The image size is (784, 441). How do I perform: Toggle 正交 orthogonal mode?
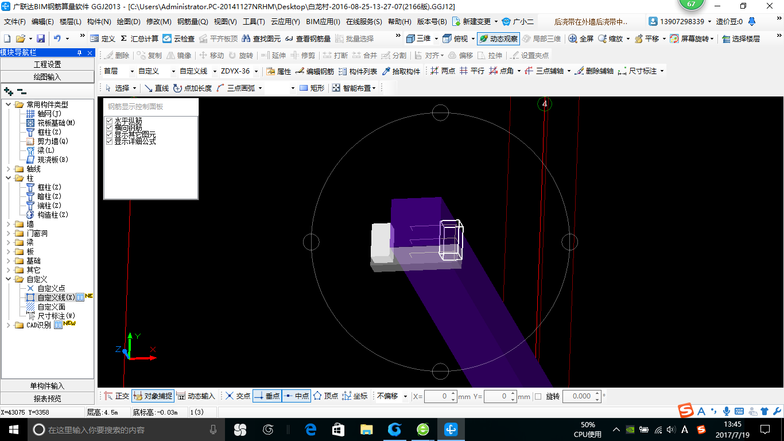tap(117, 396)
